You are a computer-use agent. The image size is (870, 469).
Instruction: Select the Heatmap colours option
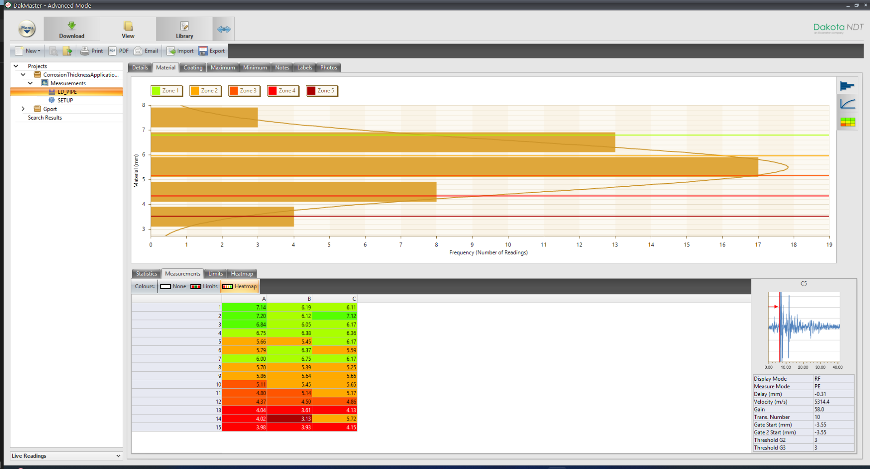click(x=240, y=286)
